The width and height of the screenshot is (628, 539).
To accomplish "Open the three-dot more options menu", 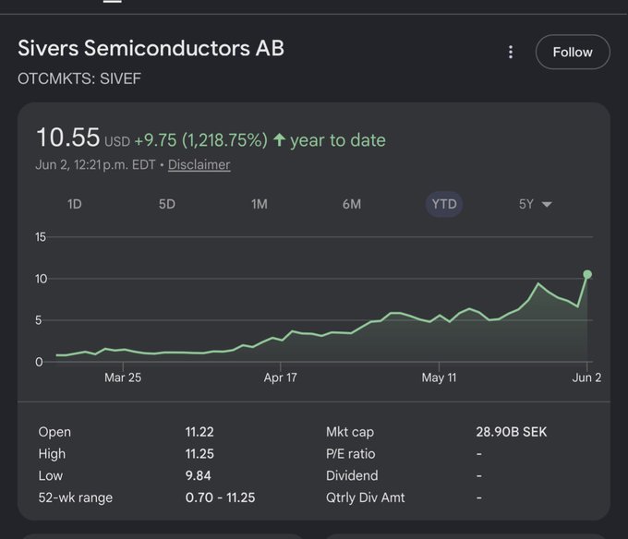I will 510,52.
